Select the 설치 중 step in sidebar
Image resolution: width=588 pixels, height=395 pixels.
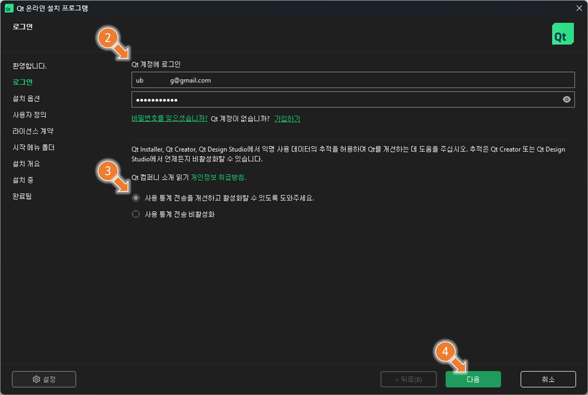coord(23,180)
